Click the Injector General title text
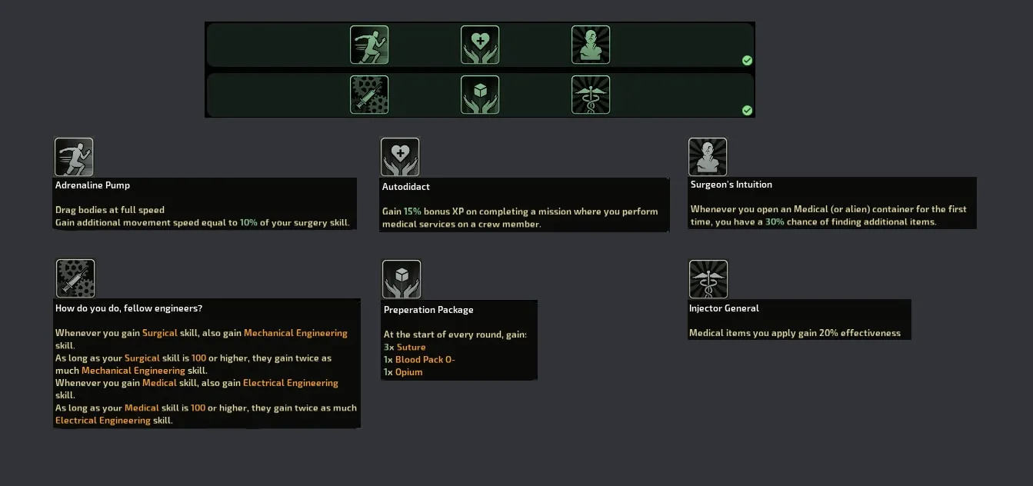The image size is (1033, 486). click(x=724, y=308)
